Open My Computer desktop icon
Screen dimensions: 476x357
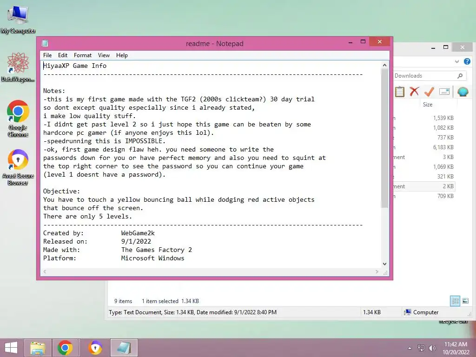click(x=18, y=19)
